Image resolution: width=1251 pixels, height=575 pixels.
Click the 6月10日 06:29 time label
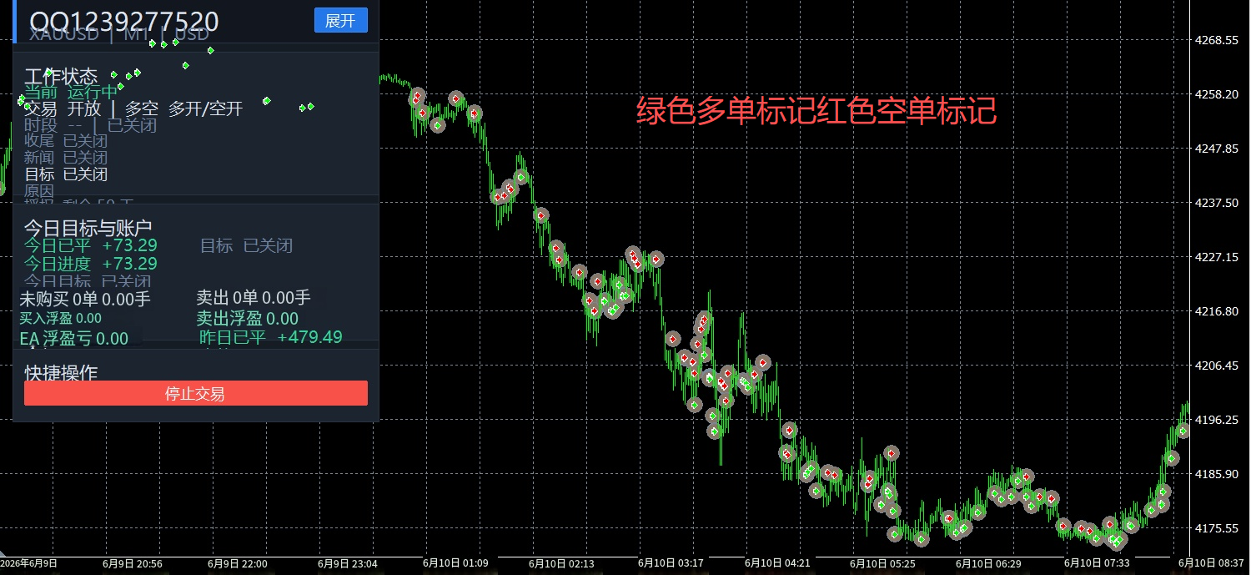click(989, 565)
